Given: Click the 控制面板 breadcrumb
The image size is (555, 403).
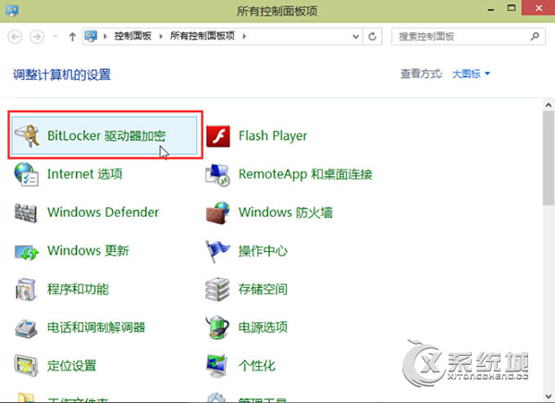Looking at the screenshot, I should (x=132, y=36).
